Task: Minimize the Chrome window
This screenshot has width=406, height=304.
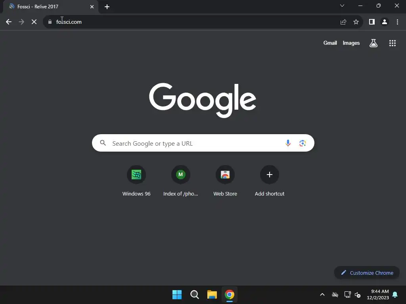Action: point(360,6)
